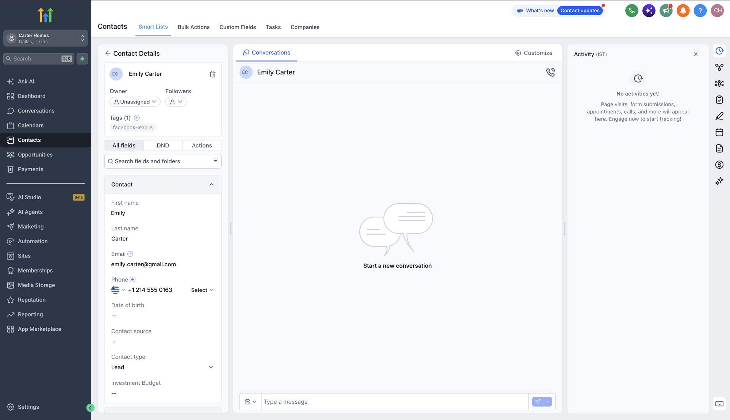
Task: Open the notifications bell icon
Action: pos(683,11)
